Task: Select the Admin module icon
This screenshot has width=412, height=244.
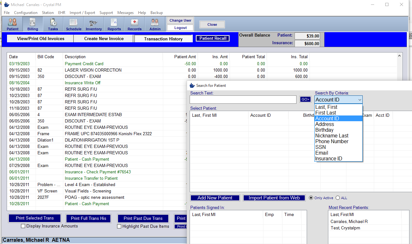Action: 155,24
